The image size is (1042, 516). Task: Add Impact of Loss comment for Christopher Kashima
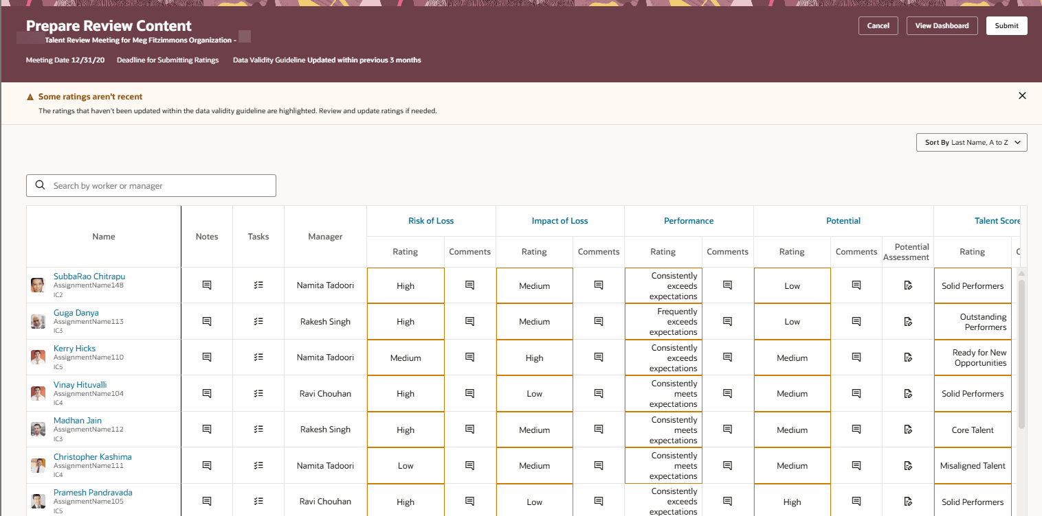[598, 465]
